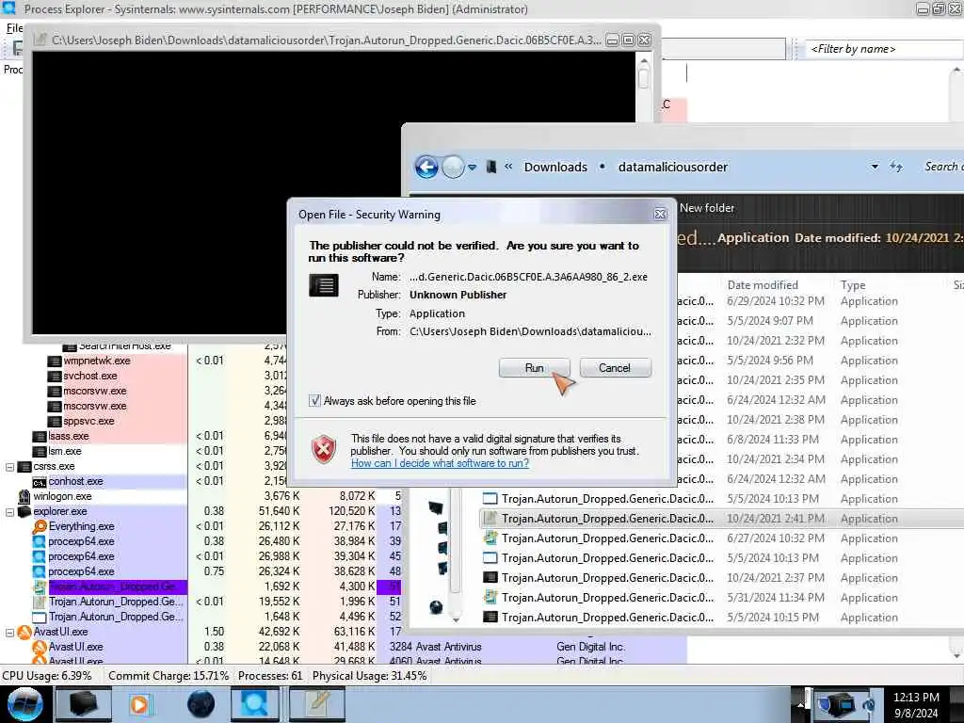Screen dimensions: 964x723
Task: Click the black folder icon in taskbar
Action: [x=84, y=704]
